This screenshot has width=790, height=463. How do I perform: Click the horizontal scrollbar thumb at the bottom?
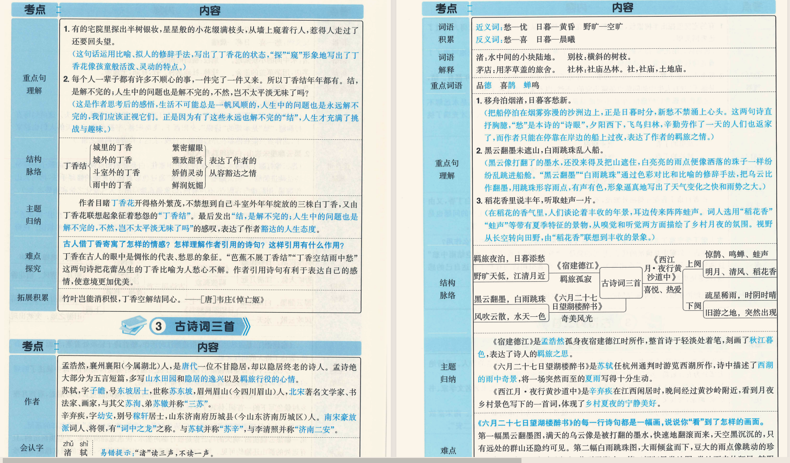[x=261, y=460]
